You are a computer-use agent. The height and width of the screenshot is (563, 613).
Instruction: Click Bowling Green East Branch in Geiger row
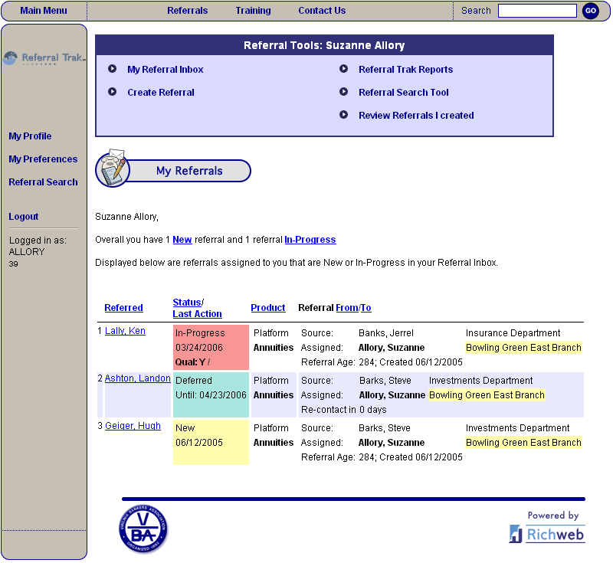click(523, 443)
